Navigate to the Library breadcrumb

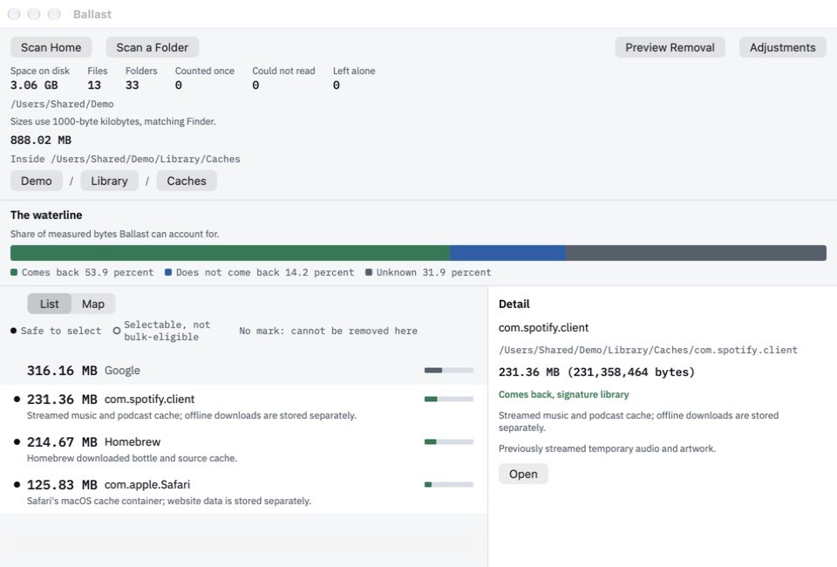(110, 181)
